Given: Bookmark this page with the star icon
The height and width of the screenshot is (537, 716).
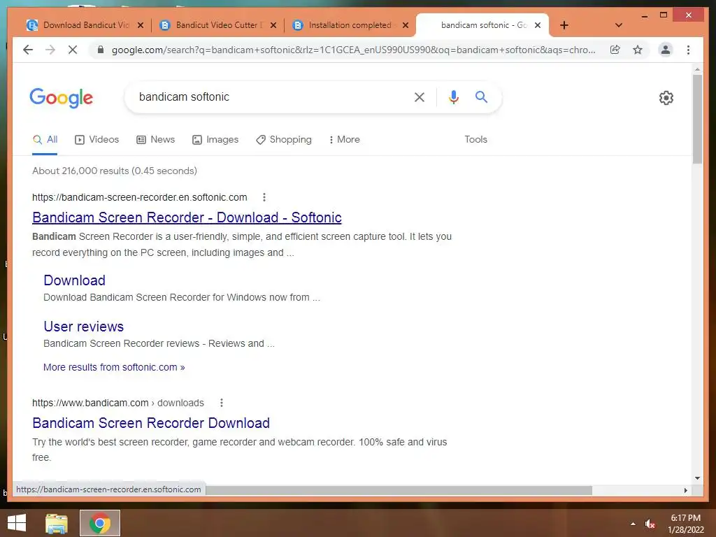Looking at the screenshot, I should [x=638, y=50].
